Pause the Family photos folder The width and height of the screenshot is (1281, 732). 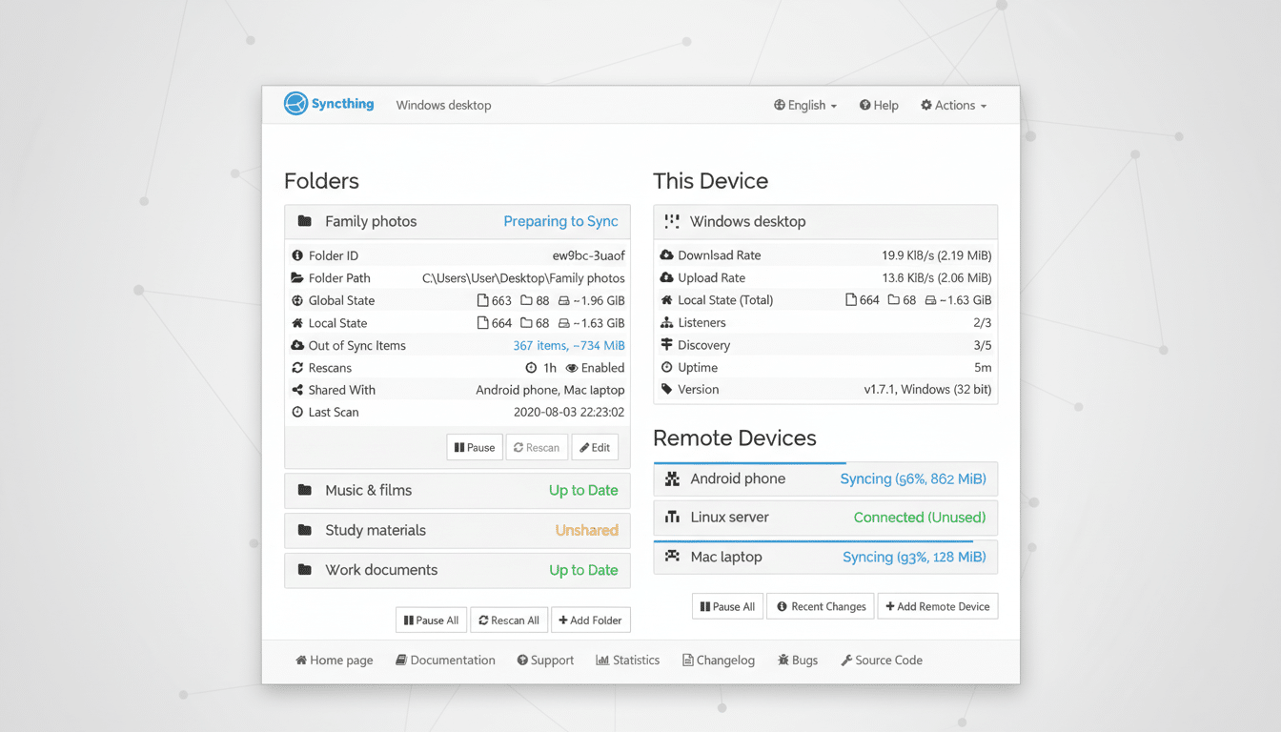point(474,446)
